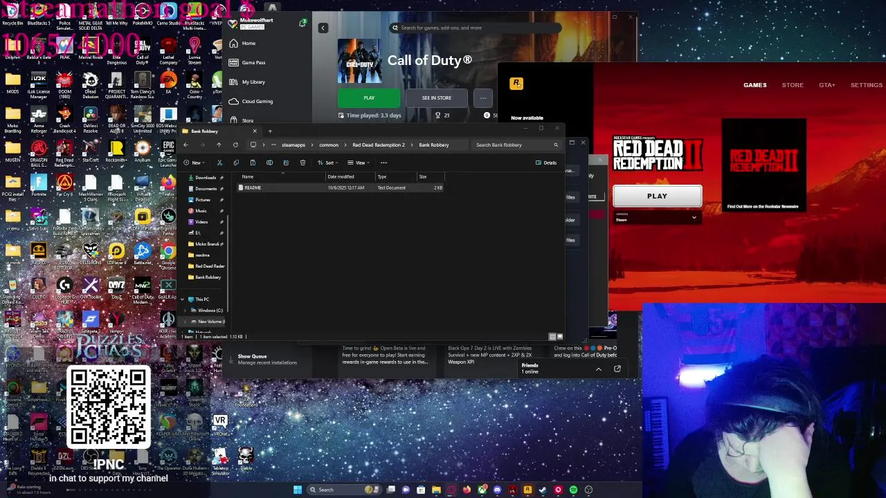Viewport: 886px width, 498px height.
Task: Click the Share icon in Explorer toolbar
Action: (286, 163)
